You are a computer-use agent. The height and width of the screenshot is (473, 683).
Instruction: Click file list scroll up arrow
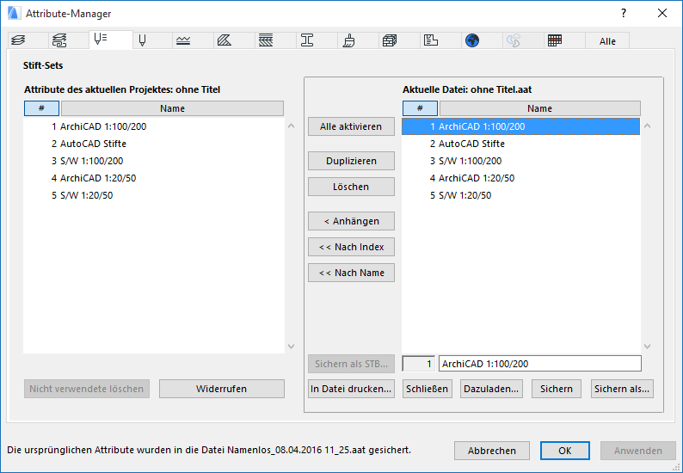point(647,126)
